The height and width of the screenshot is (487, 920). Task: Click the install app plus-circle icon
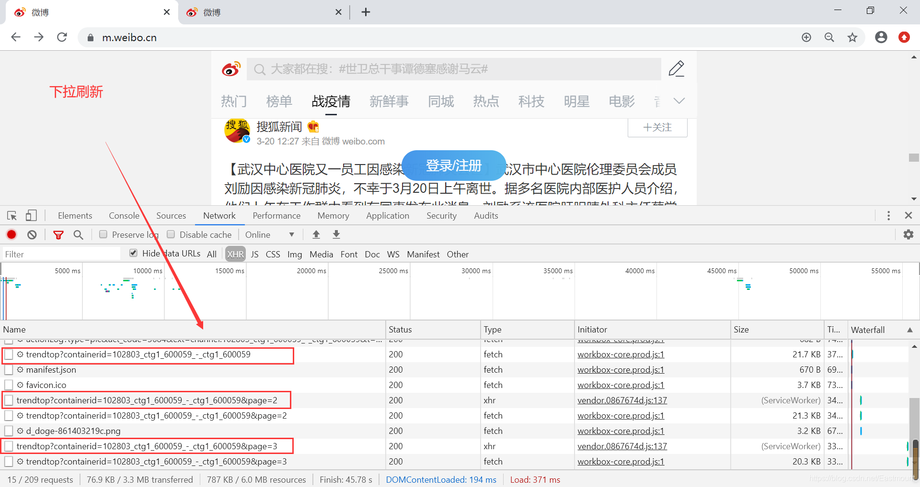click(x=806, y=37)
